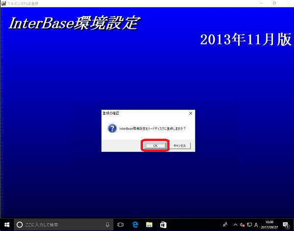This screenshot has height=231, width=294.
Task: Open the Microsoft Store taskbar icon
Action: pyautogui.click(x=163, y=225)
